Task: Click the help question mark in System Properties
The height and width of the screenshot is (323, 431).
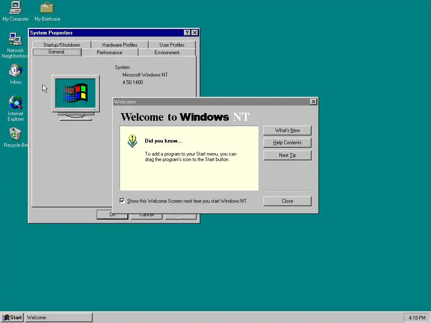Action: point(187,32)
